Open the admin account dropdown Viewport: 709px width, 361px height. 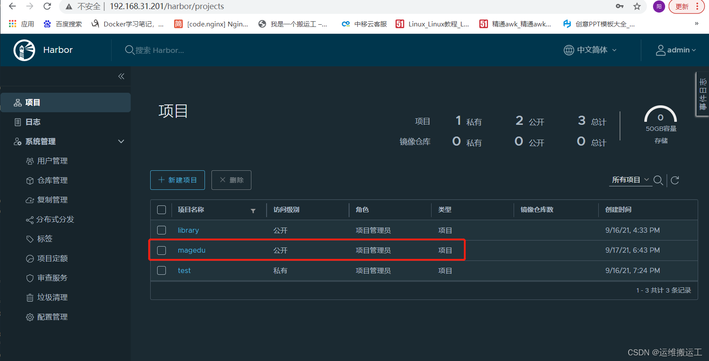click(x=676, y=50)
